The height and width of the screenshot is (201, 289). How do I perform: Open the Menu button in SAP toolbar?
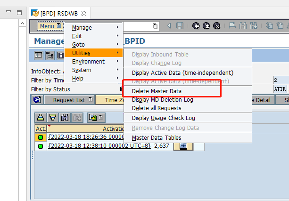[x=50, y=26]
